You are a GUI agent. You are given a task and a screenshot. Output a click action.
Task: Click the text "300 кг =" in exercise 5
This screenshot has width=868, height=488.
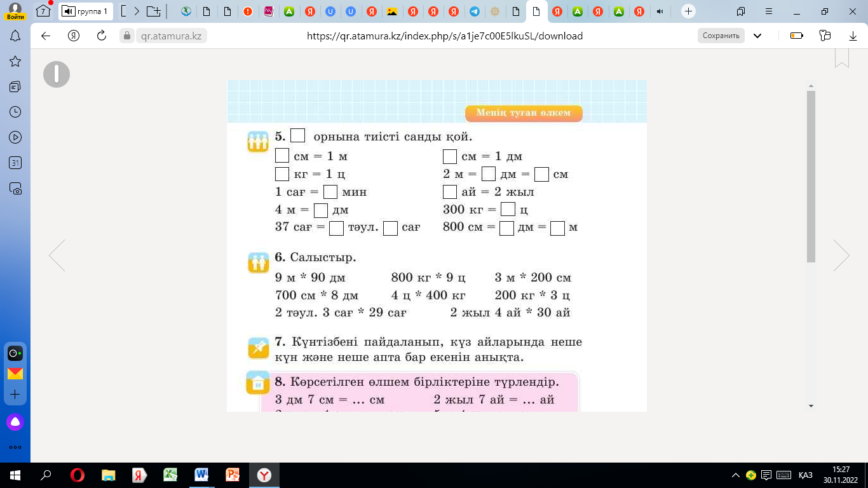pyautogui.click(x=470, y=209)
